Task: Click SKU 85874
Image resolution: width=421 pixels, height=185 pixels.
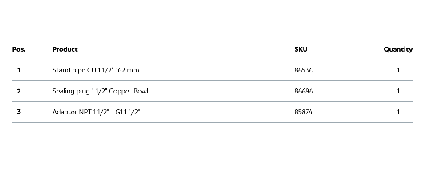Action: tap(303, 112)
